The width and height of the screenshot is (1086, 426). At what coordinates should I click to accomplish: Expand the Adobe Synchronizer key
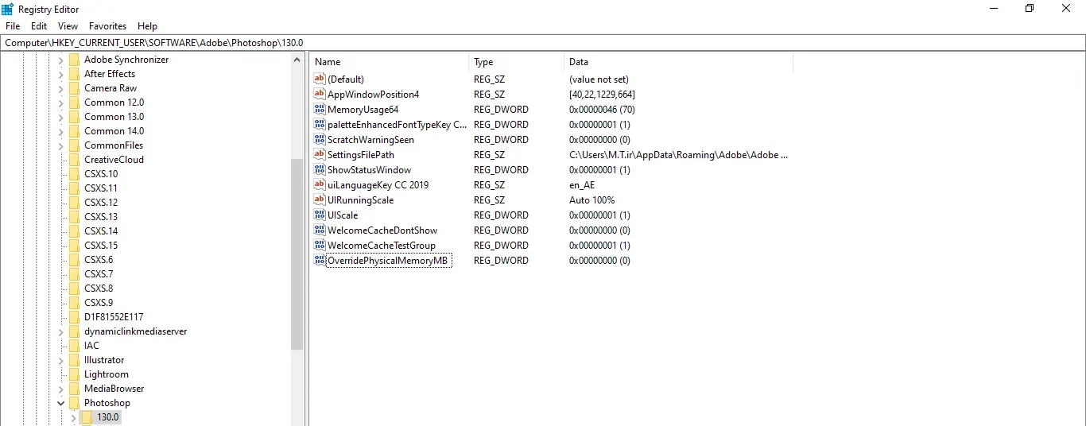(60, 60)
